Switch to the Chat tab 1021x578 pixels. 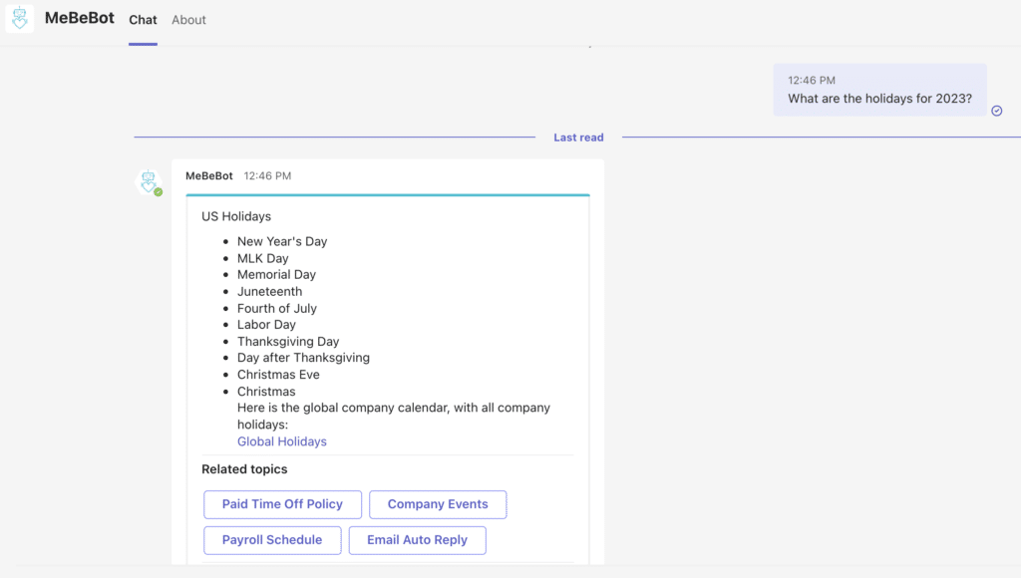pos(143,20)
